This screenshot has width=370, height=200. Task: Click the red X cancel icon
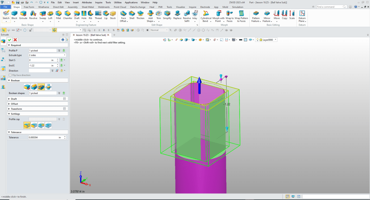coord(16,40)
